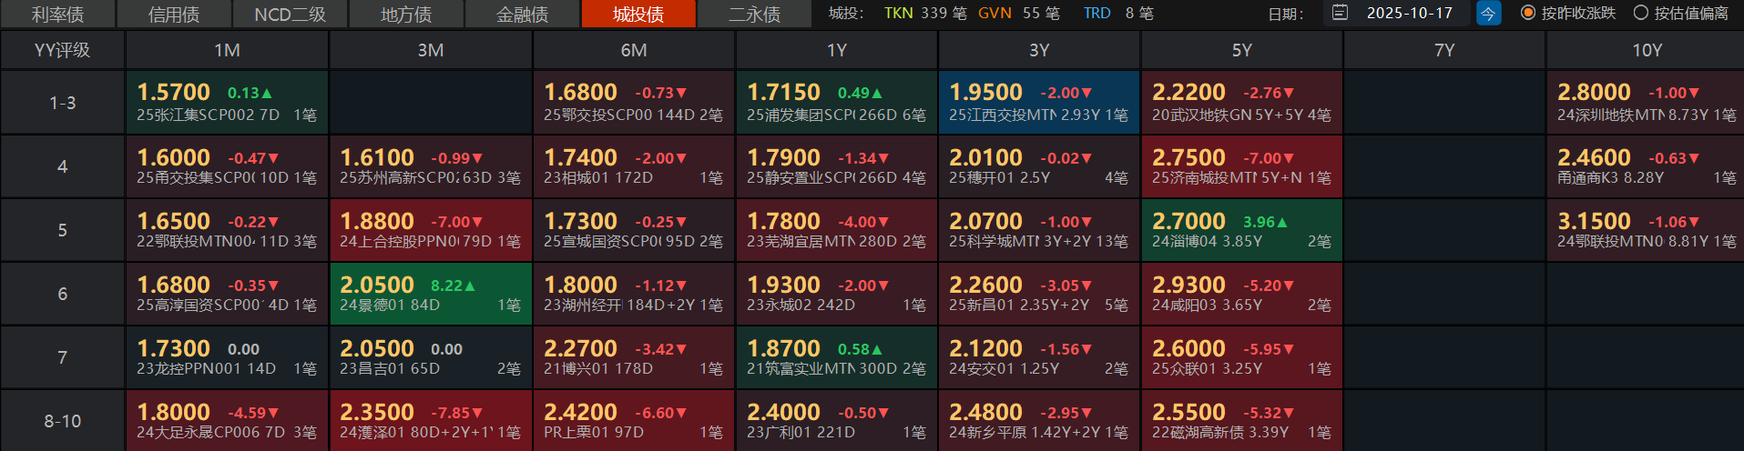This screenshot has height=451, width=1744.
Task: Edit the date field showing 2025-10-17
Action: 1410,13
